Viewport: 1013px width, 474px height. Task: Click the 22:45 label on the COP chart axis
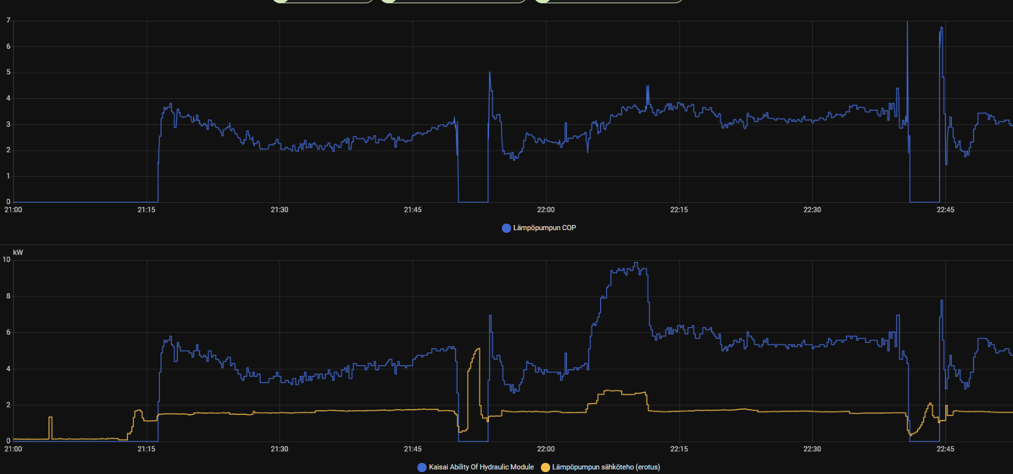pyautogui.click(x=945, y=210)
